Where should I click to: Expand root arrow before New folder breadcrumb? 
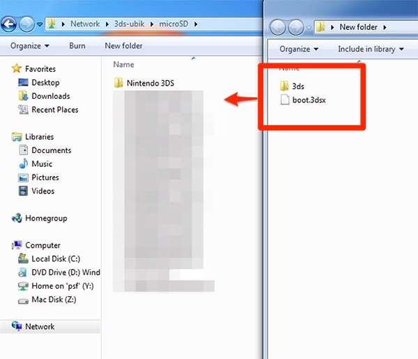tap(332, 27)
